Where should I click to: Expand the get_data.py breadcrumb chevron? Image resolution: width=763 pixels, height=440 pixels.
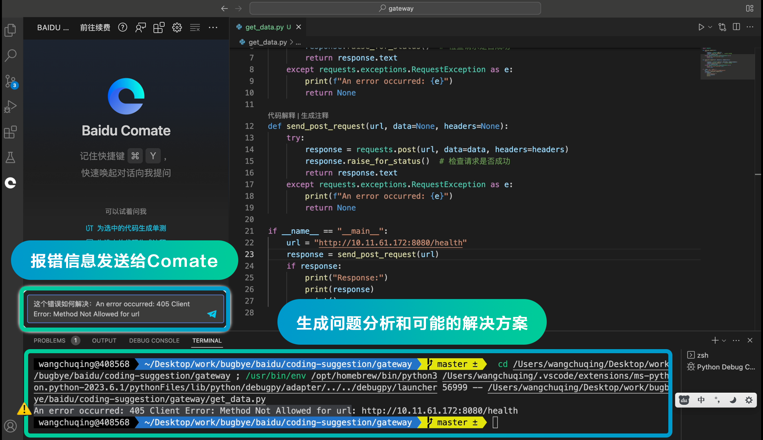(x=291, y=42)
